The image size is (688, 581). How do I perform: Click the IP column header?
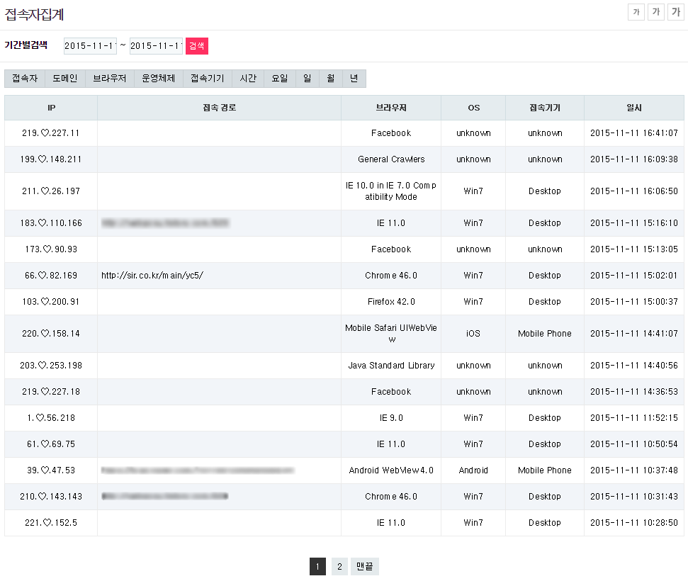[x=51, y=108]
